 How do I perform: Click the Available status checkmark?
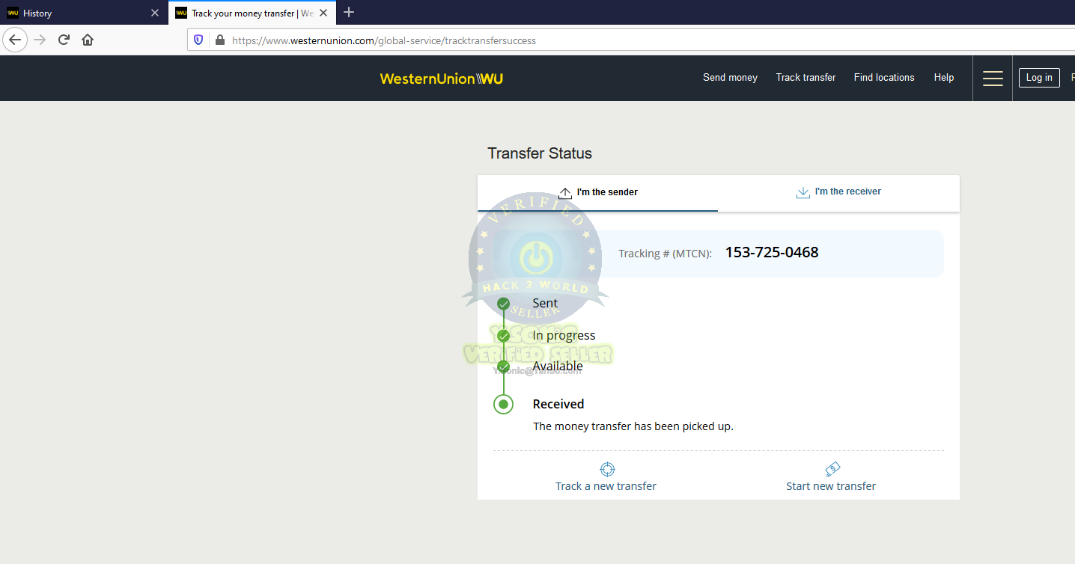[503, 367]
